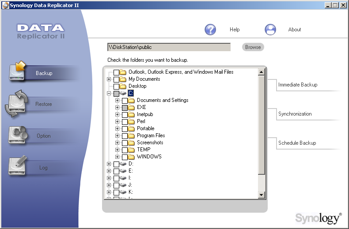Open Schedule Backup

click(x=297, y=143)
